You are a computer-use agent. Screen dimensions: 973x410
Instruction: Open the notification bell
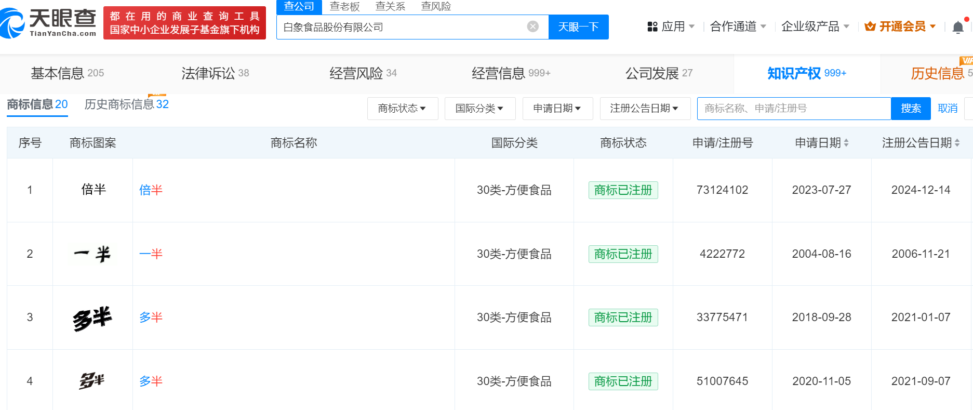coord(958,27)
